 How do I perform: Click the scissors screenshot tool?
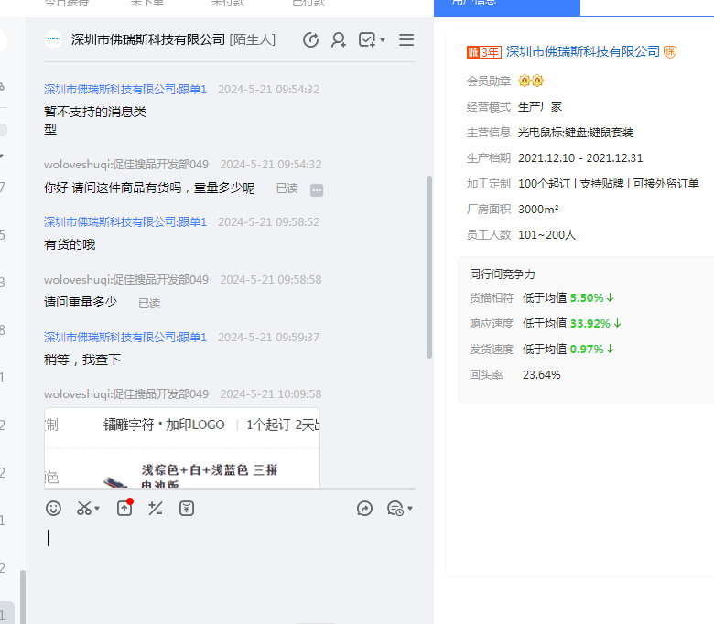(x=84, y=509)
